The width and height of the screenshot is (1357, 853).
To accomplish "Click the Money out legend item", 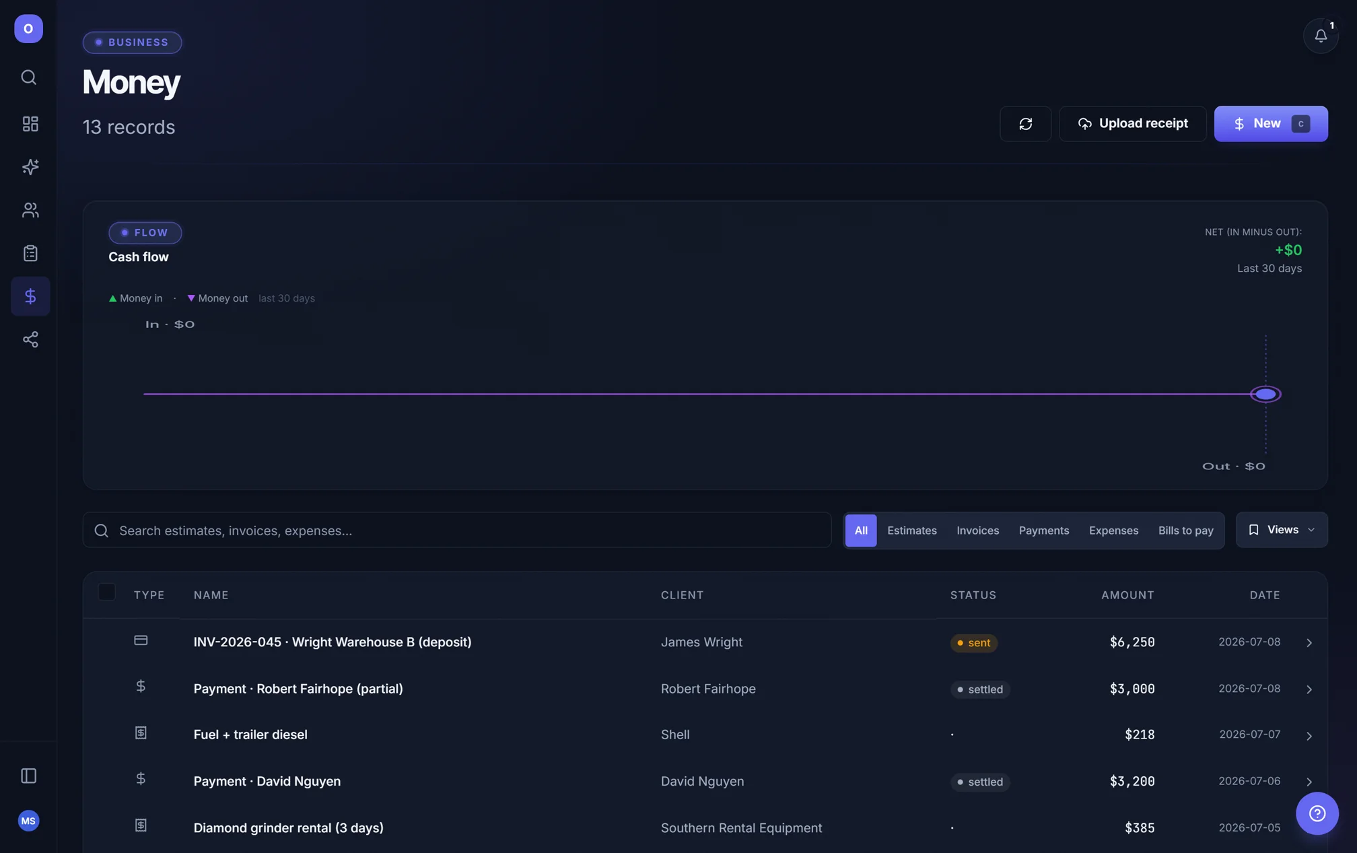I will point(217,298).
